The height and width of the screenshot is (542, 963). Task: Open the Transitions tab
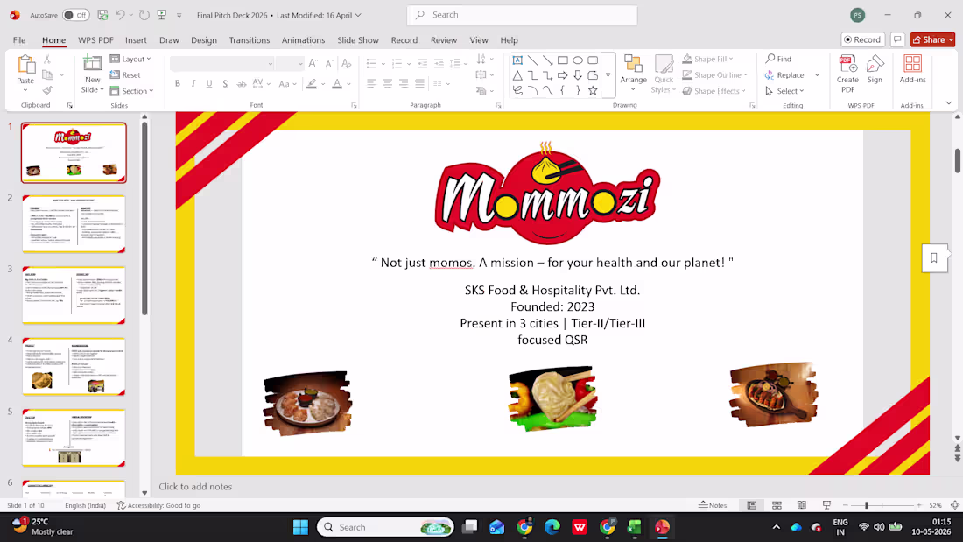click(x=250, y=40)
